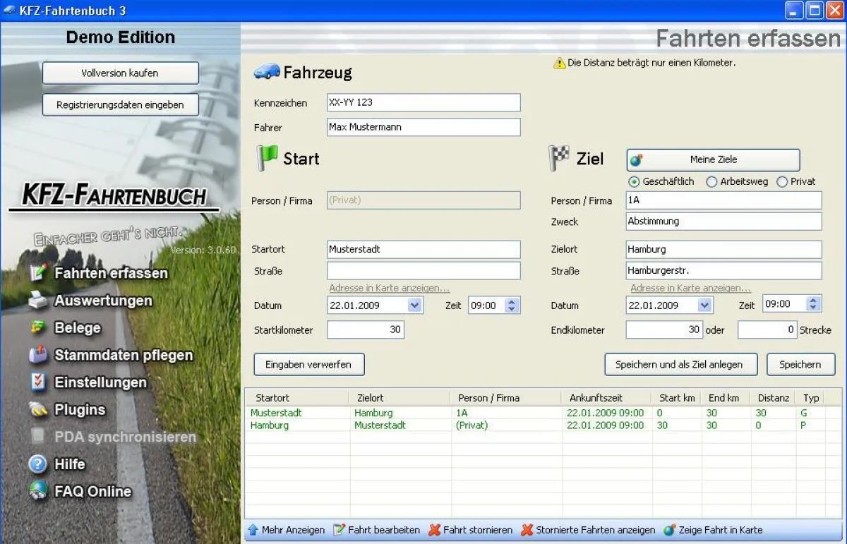
Task: Open FAQ Online globe icon
Action: [x=38, y=491]
